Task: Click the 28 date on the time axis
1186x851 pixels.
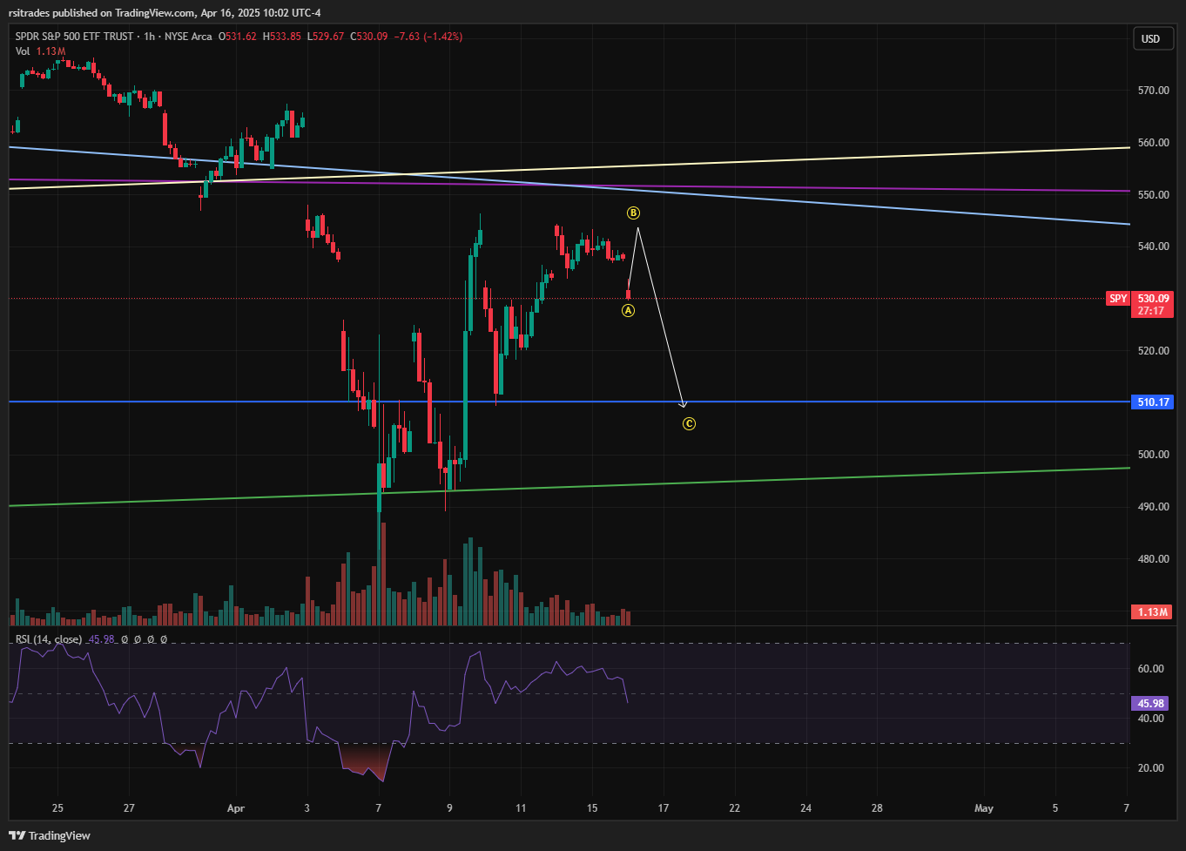Action: click(877, 808)
